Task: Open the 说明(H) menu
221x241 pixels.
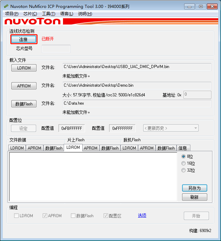Action: coord(85,14)
